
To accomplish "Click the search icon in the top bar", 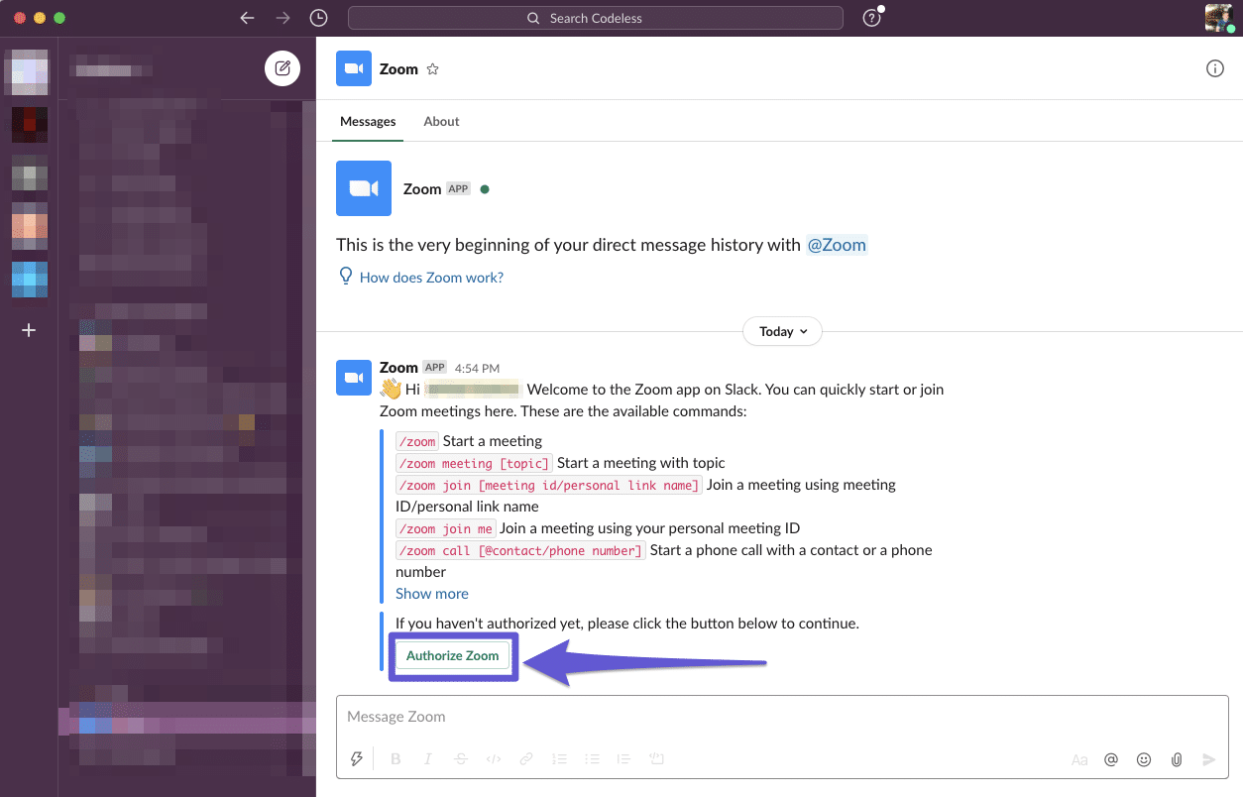I will pyautogui.click(x=533, y=18).
